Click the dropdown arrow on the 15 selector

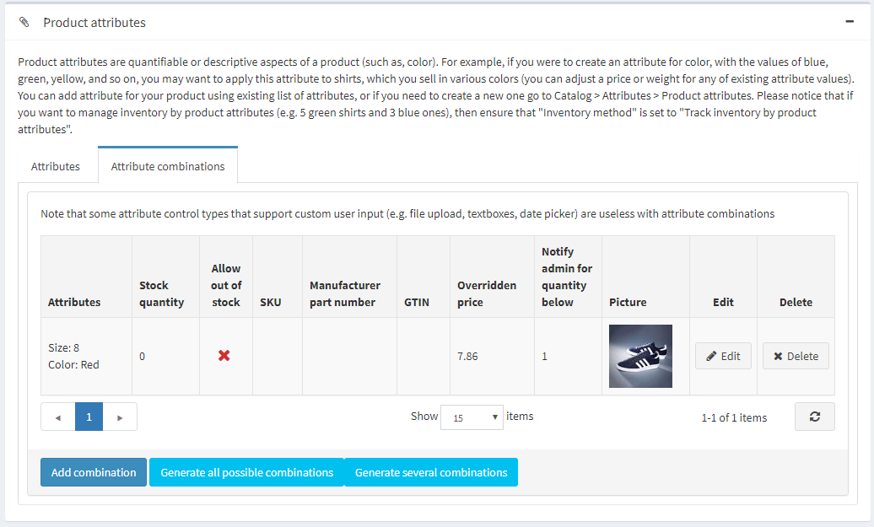494,417
